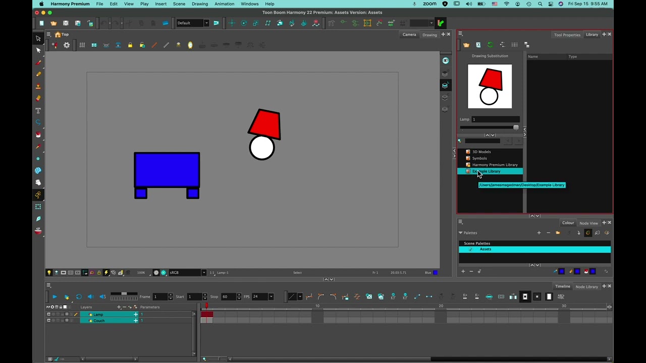
Task: Click the New Scene icon
Action: [x=41, y=23]
